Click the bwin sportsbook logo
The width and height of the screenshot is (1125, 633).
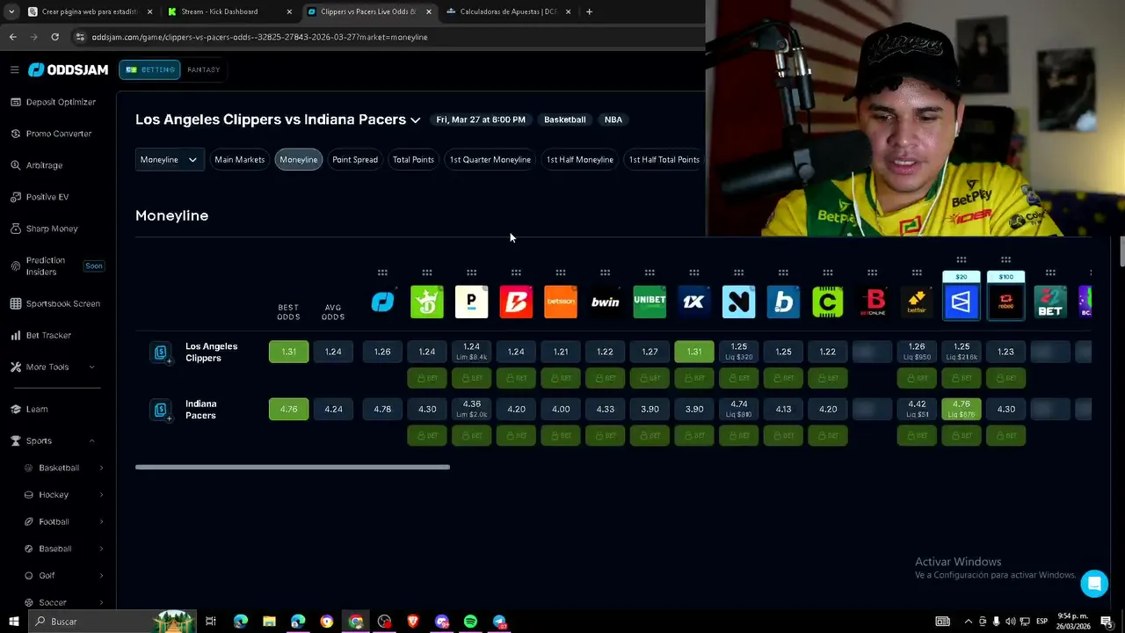tap(606, 302)
